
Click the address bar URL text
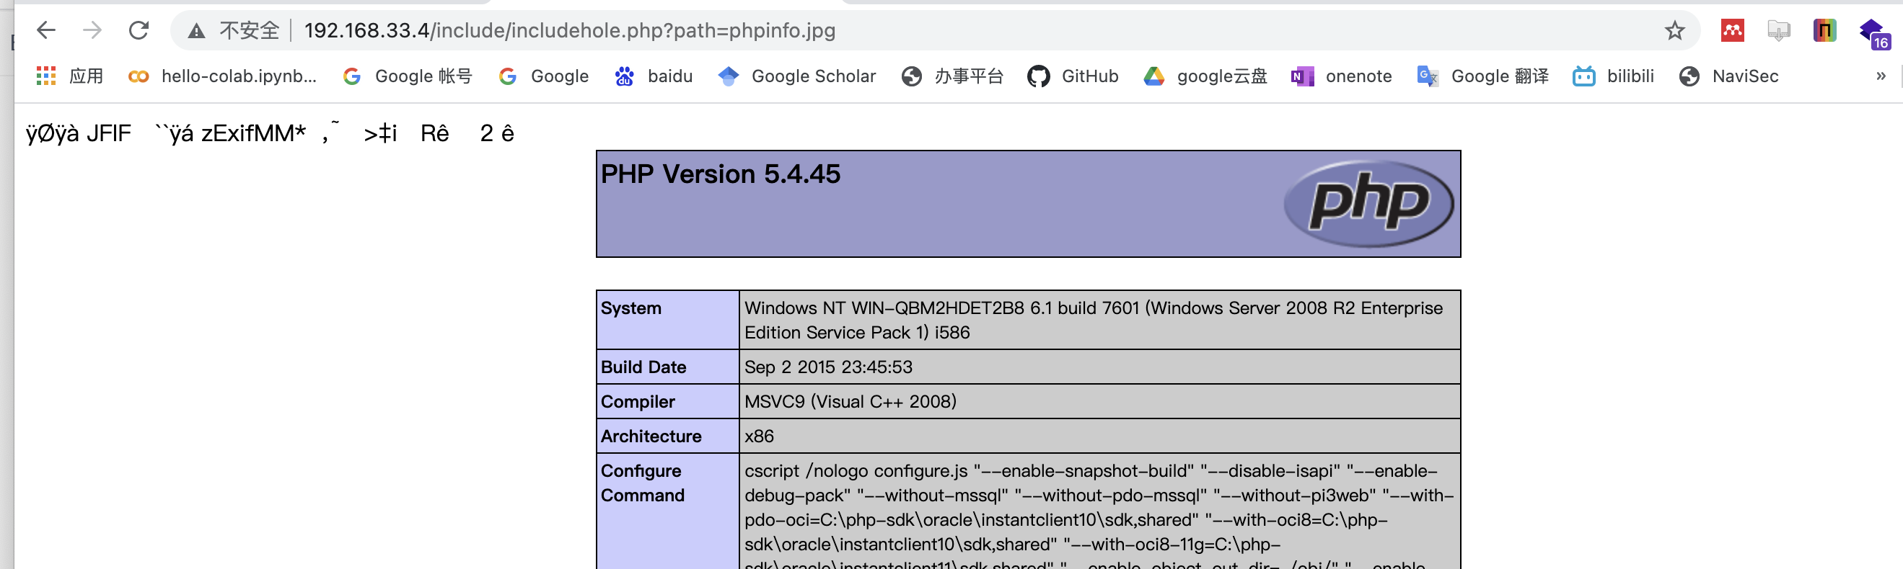coord(569,30)
